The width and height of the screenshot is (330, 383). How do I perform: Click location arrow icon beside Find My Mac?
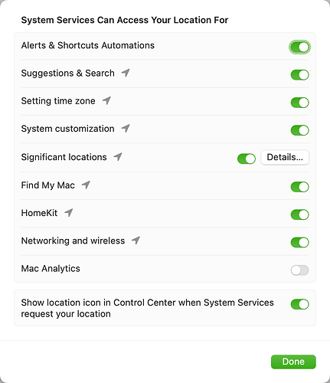(86, 185)
